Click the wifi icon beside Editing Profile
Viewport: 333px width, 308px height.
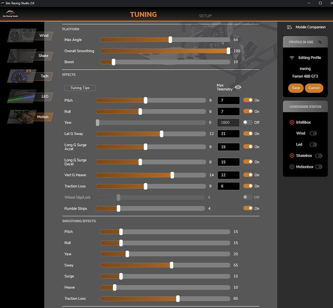tap(292, 57)
